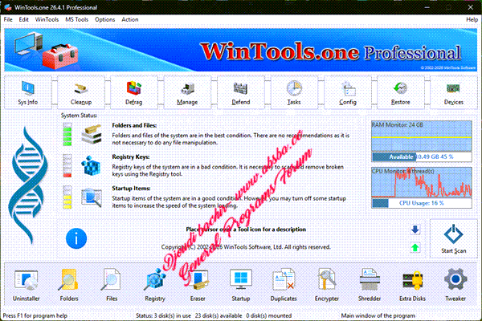Open the Options menu
Viewport: 482px width, 321px height.
tap(104, 18)
